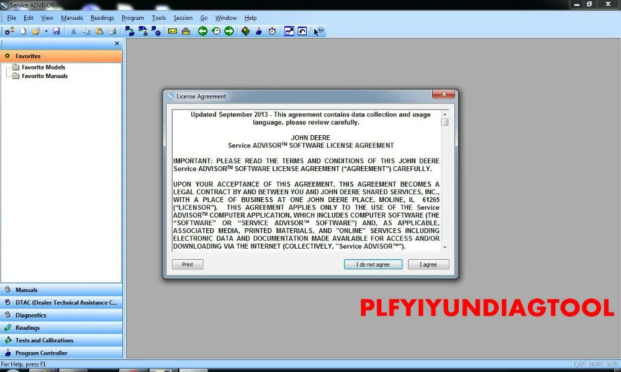
Task: Open the DTAC Dealer Technical Assistance section
Action: click(61, 303)
